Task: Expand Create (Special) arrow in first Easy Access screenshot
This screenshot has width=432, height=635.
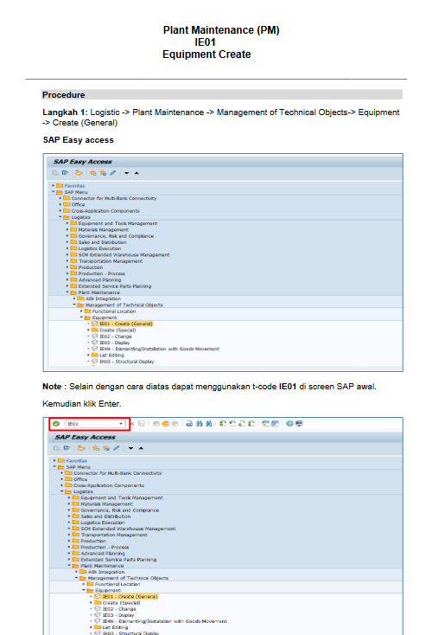Action: click(89, 330)
